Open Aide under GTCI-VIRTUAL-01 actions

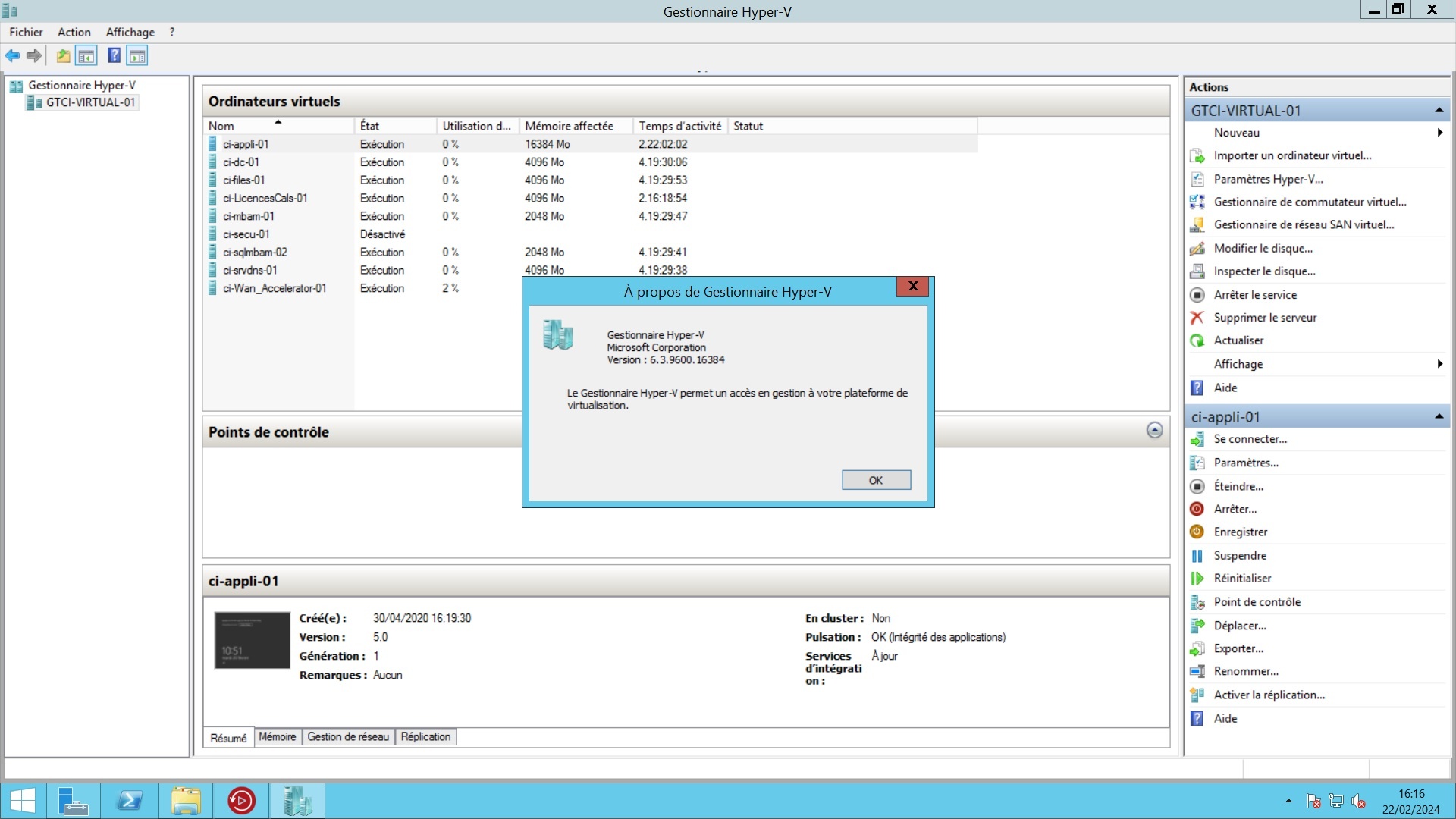1225,388
